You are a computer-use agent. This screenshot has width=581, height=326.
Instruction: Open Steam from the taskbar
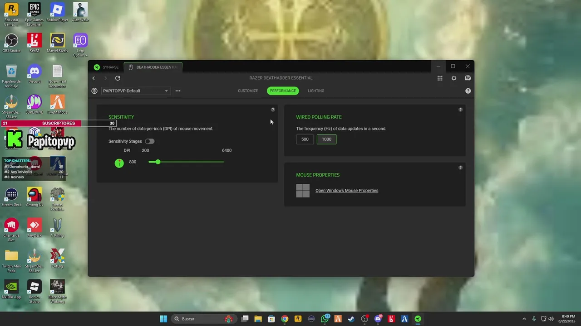point(351,319)
